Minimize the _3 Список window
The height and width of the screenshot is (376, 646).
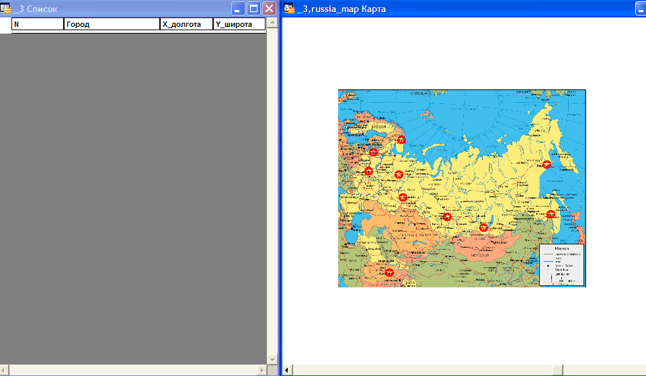pos(238,9)
